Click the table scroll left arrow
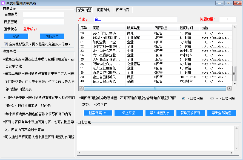The width and height of the screenshot is (243, 160). coord(81,89)
